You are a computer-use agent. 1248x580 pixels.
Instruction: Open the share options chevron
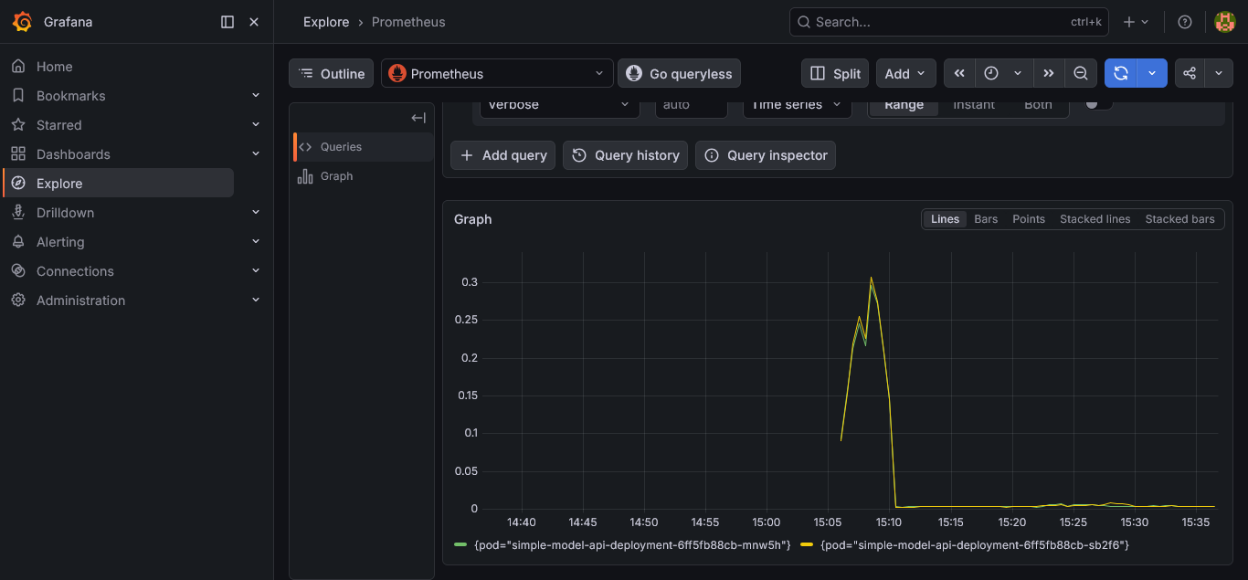(x=1219, y=74)
